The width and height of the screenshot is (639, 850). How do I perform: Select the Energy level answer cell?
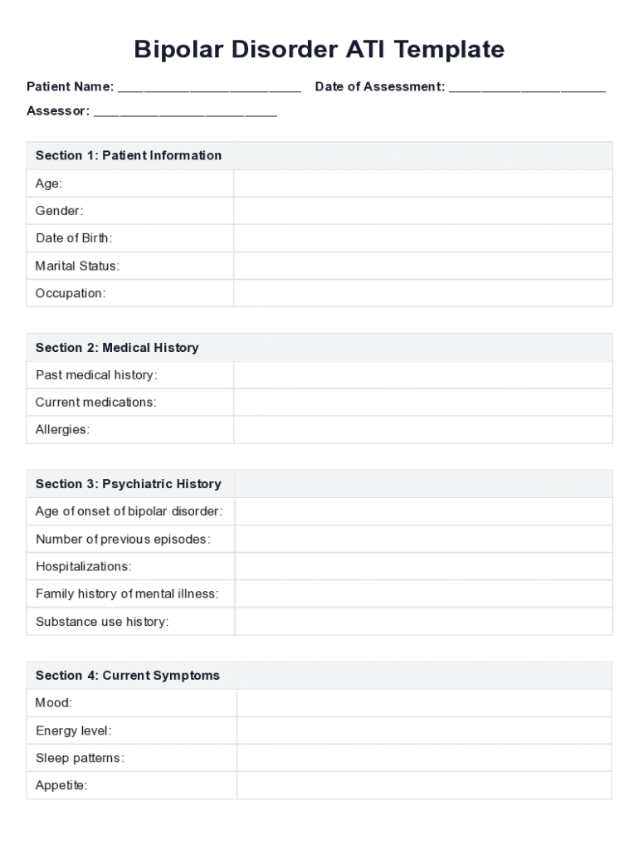pos(425,731)
